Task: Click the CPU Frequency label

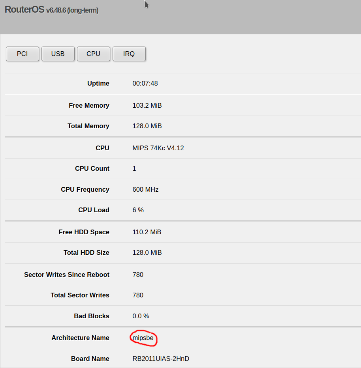Action: pyautogui.click(x=85, y=189)
